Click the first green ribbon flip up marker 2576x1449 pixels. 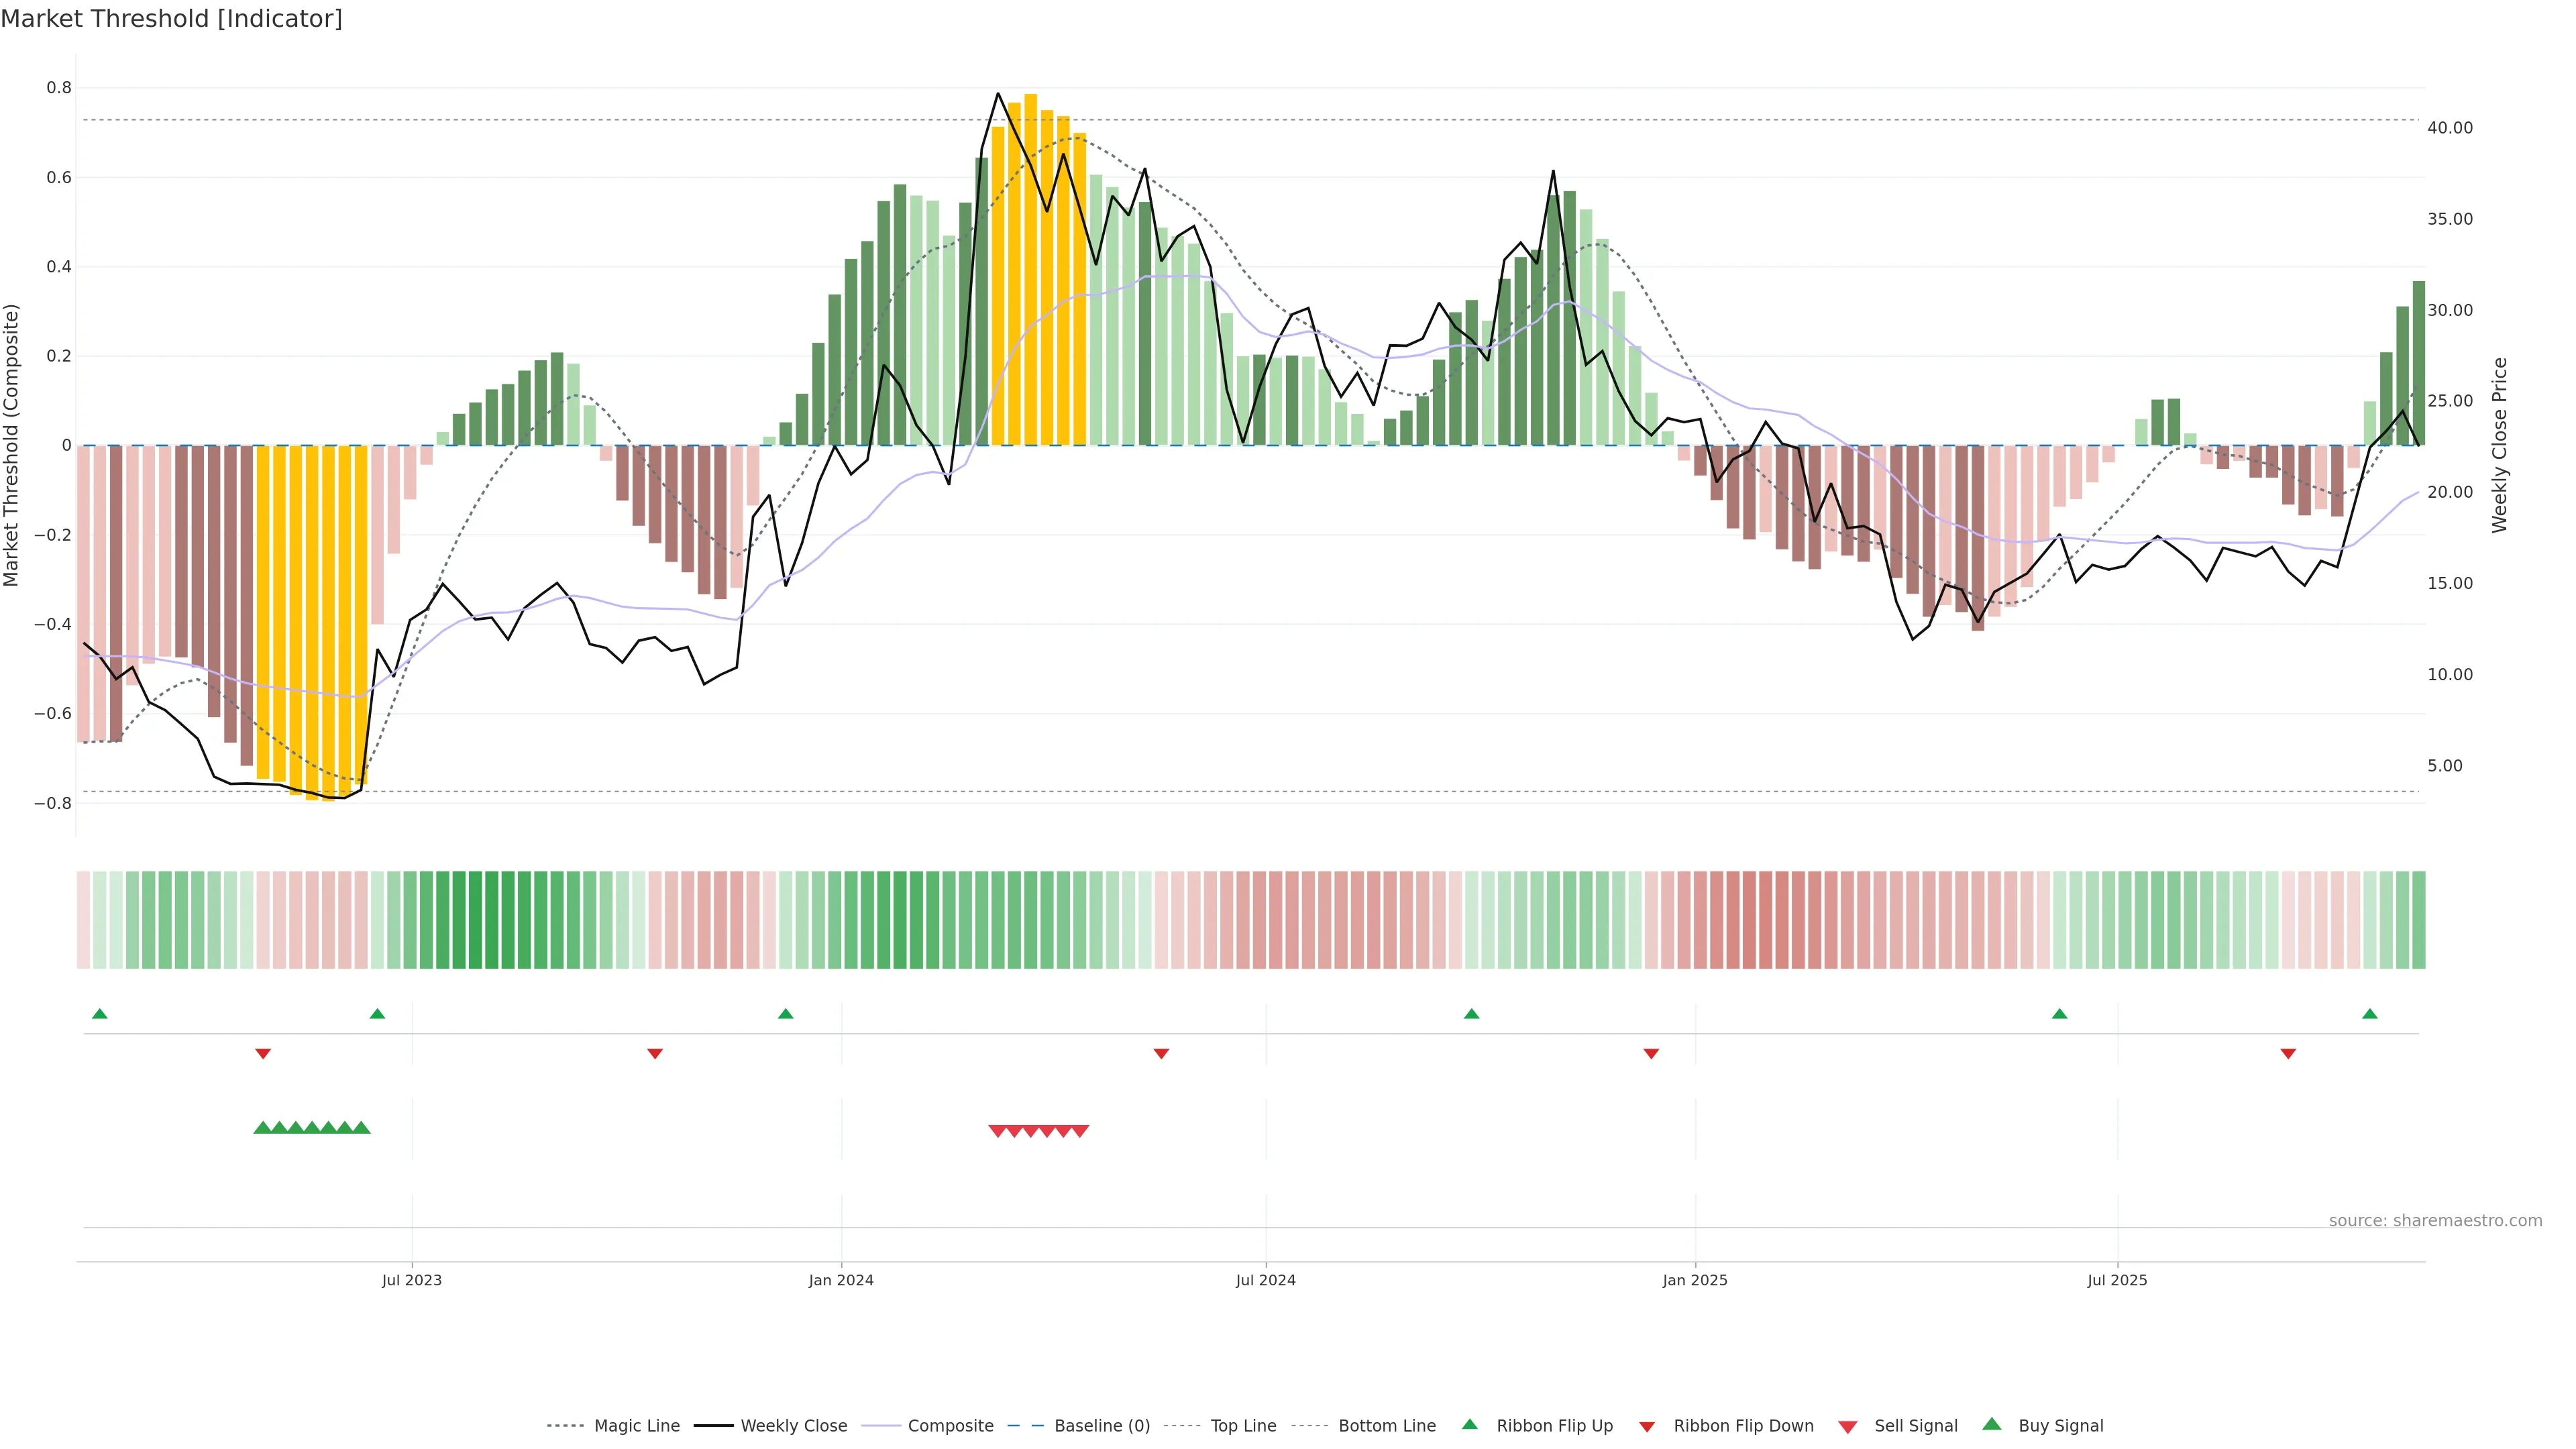pos(100,1014)
